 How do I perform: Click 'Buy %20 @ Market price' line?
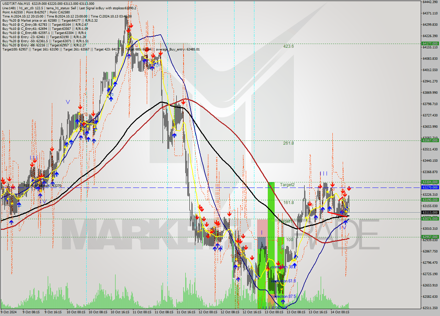coord(50,20)
